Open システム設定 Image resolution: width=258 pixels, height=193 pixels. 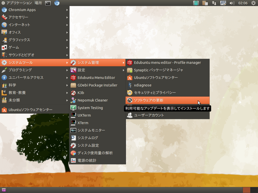click(x=98, y=146)
